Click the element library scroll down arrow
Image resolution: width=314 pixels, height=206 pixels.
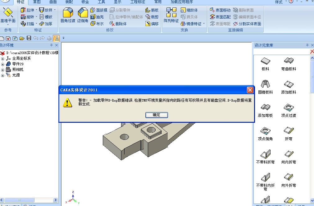(x=312, y=200)
